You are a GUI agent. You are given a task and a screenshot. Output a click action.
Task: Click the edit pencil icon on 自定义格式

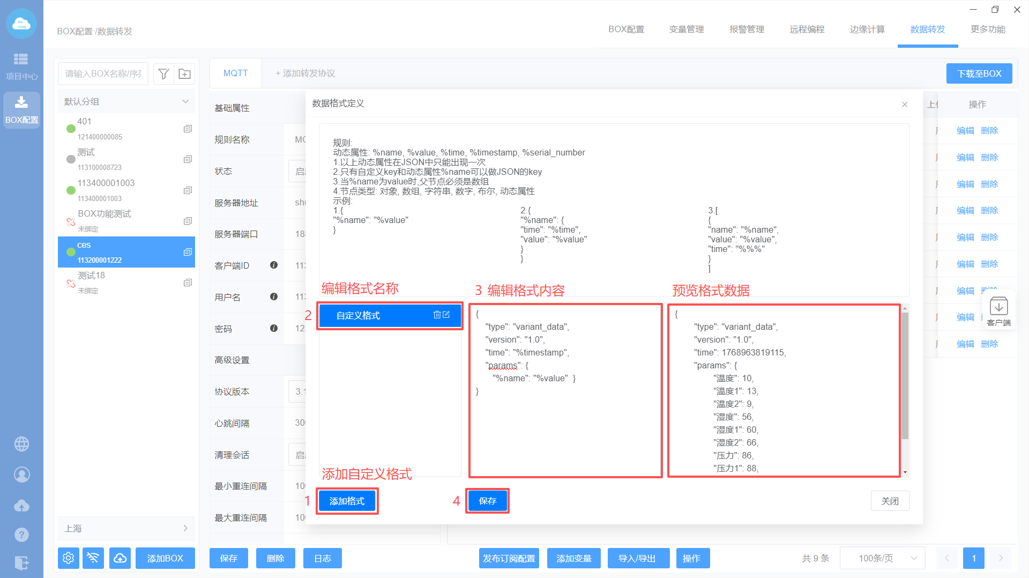[446, 315]
